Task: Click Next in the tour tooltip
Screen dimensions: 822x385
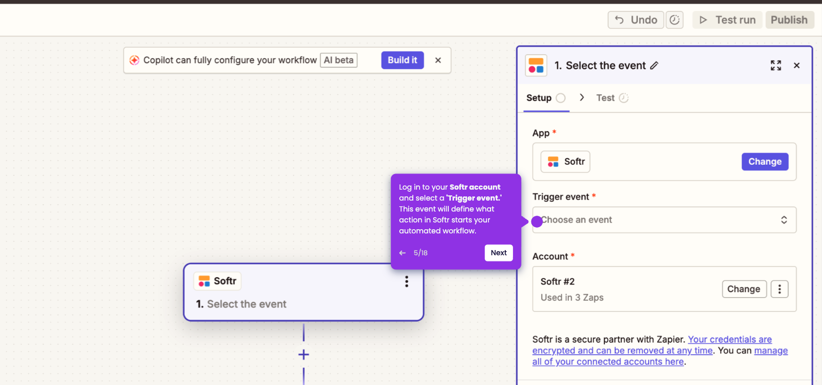Action: pyautogui.click(x=498, y=253)
